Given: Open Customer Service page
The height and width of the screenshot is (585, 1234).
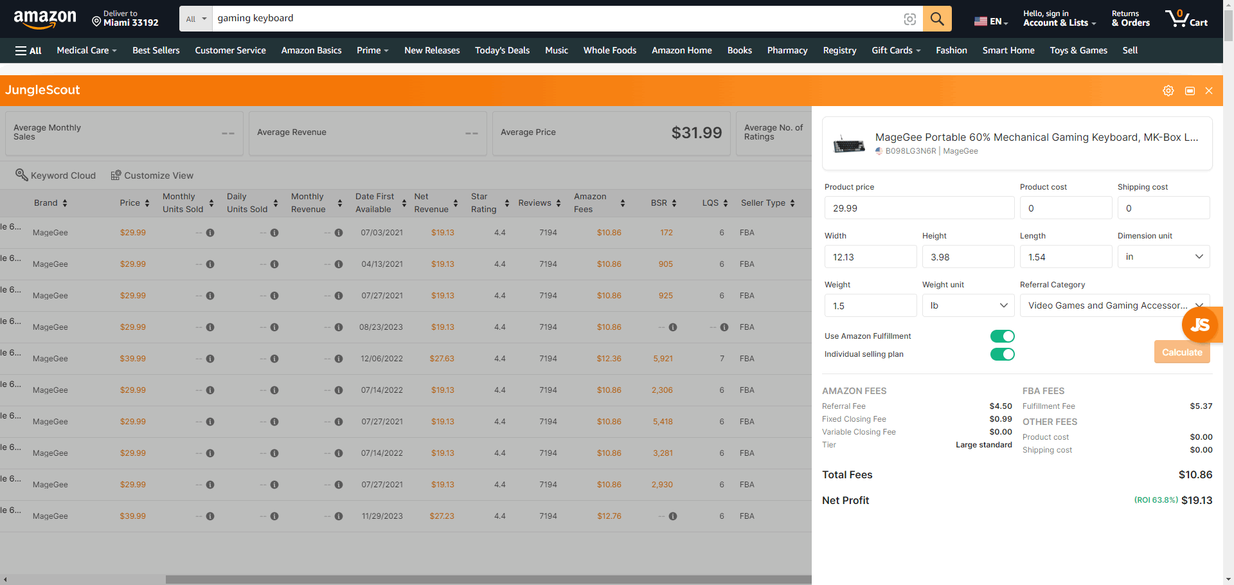Looking at the screenshot, I should [230, 51].
